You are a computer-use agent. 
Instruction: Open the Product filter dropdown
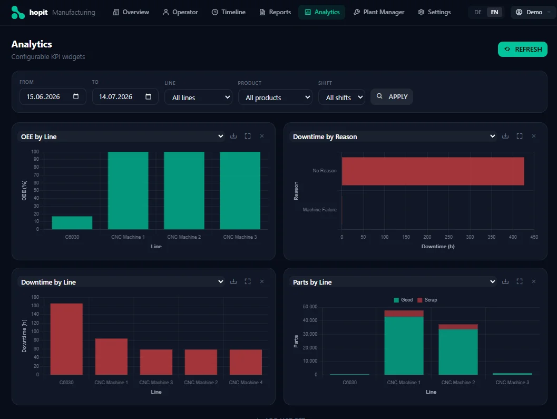[x=275, y=98]
